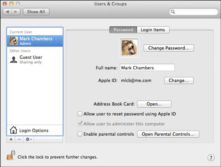Click the Change Password button
This screenshot has height=167, width=221.
(x=169, y=48)
